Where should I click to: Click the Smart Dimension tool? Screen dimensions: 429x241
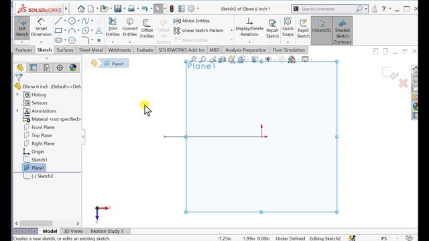[x=41, y=27]
